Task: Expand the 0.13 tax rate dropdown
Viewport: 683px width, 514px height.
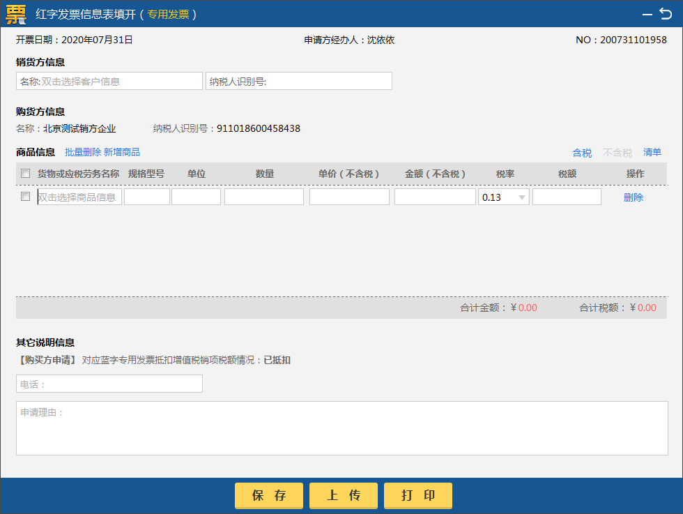Action: 521,197
